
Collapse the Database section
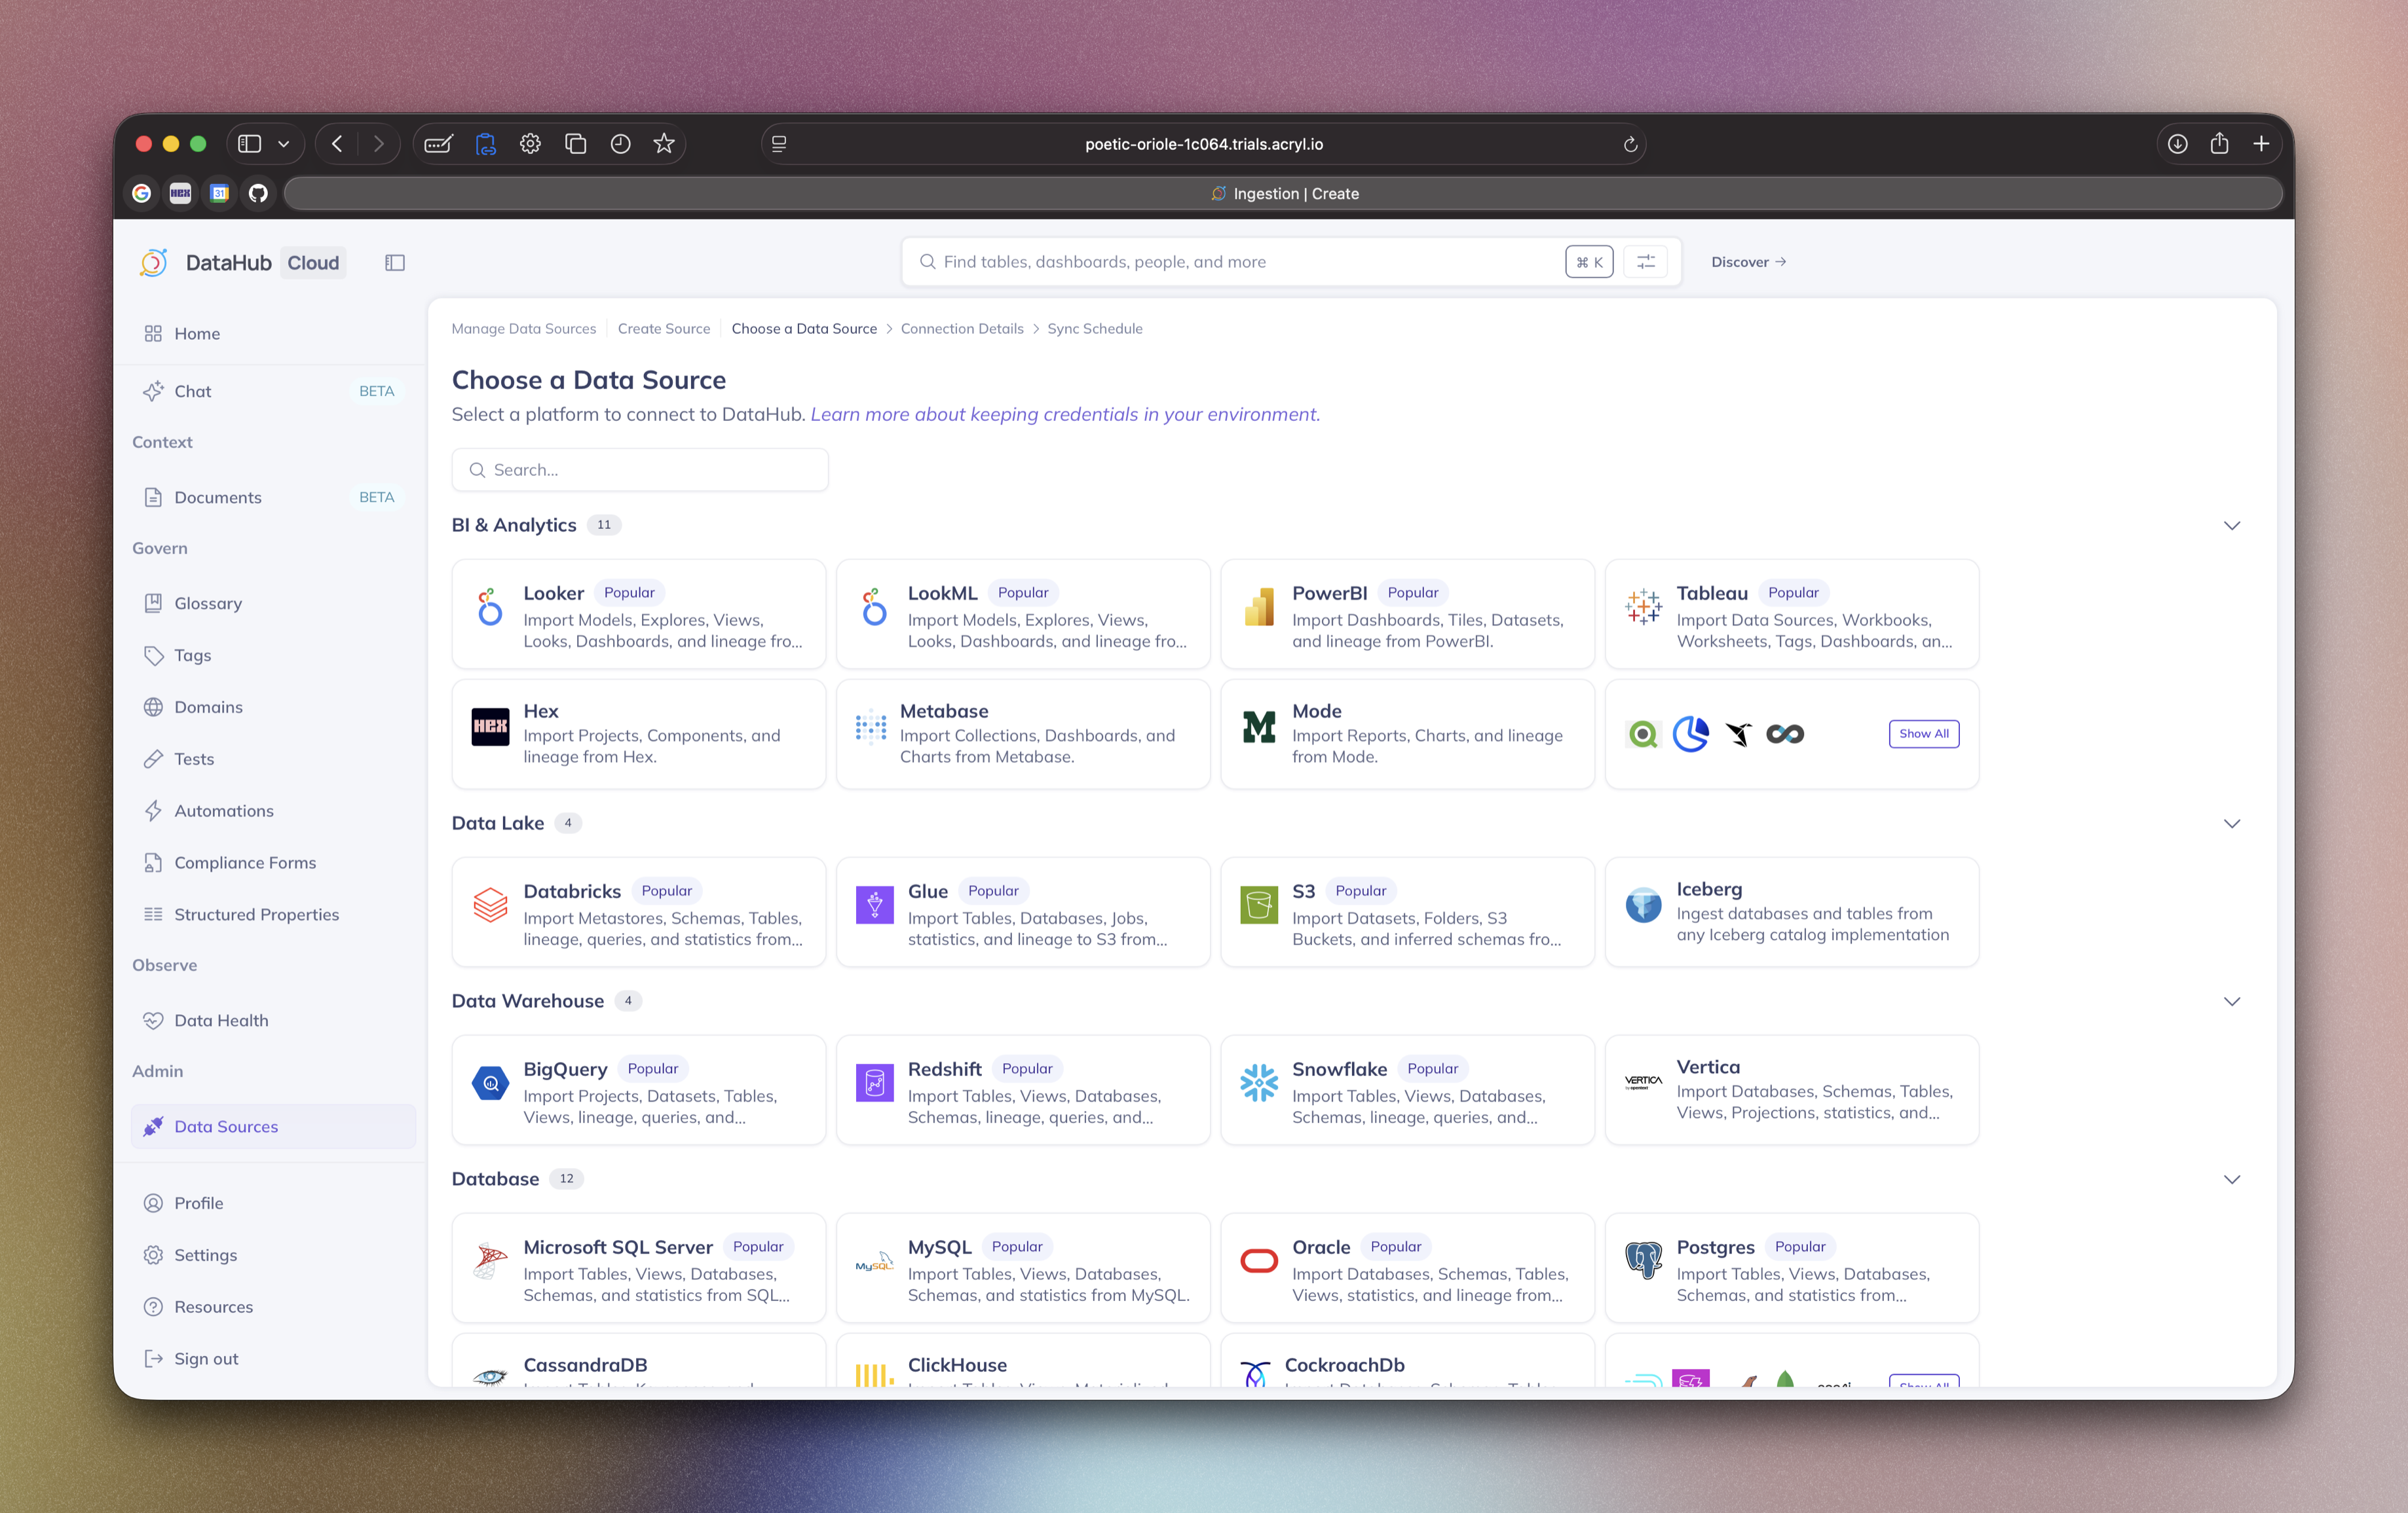[2231, 1179]
